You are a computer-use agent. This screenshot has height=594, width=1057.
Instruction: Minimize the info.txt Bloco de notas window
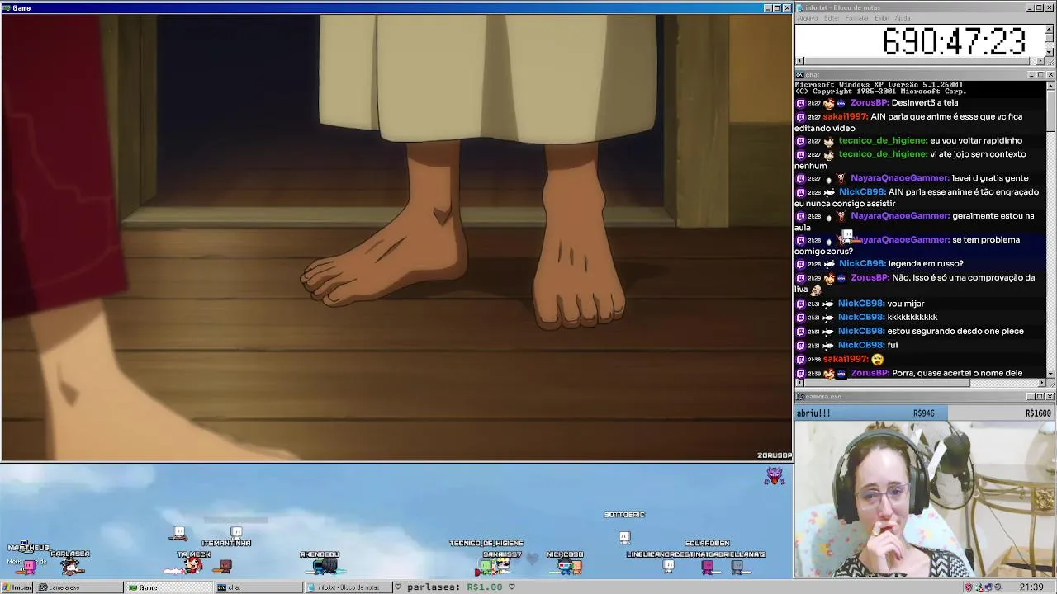point(1031,7)
